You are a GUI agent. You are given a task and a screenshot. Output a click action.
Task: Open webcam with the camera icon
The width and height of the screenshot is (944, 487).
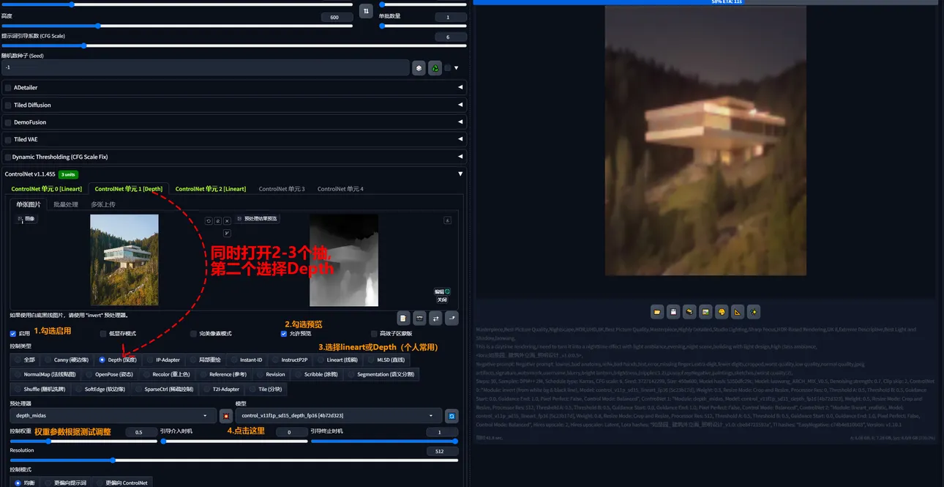coord(419,318)
